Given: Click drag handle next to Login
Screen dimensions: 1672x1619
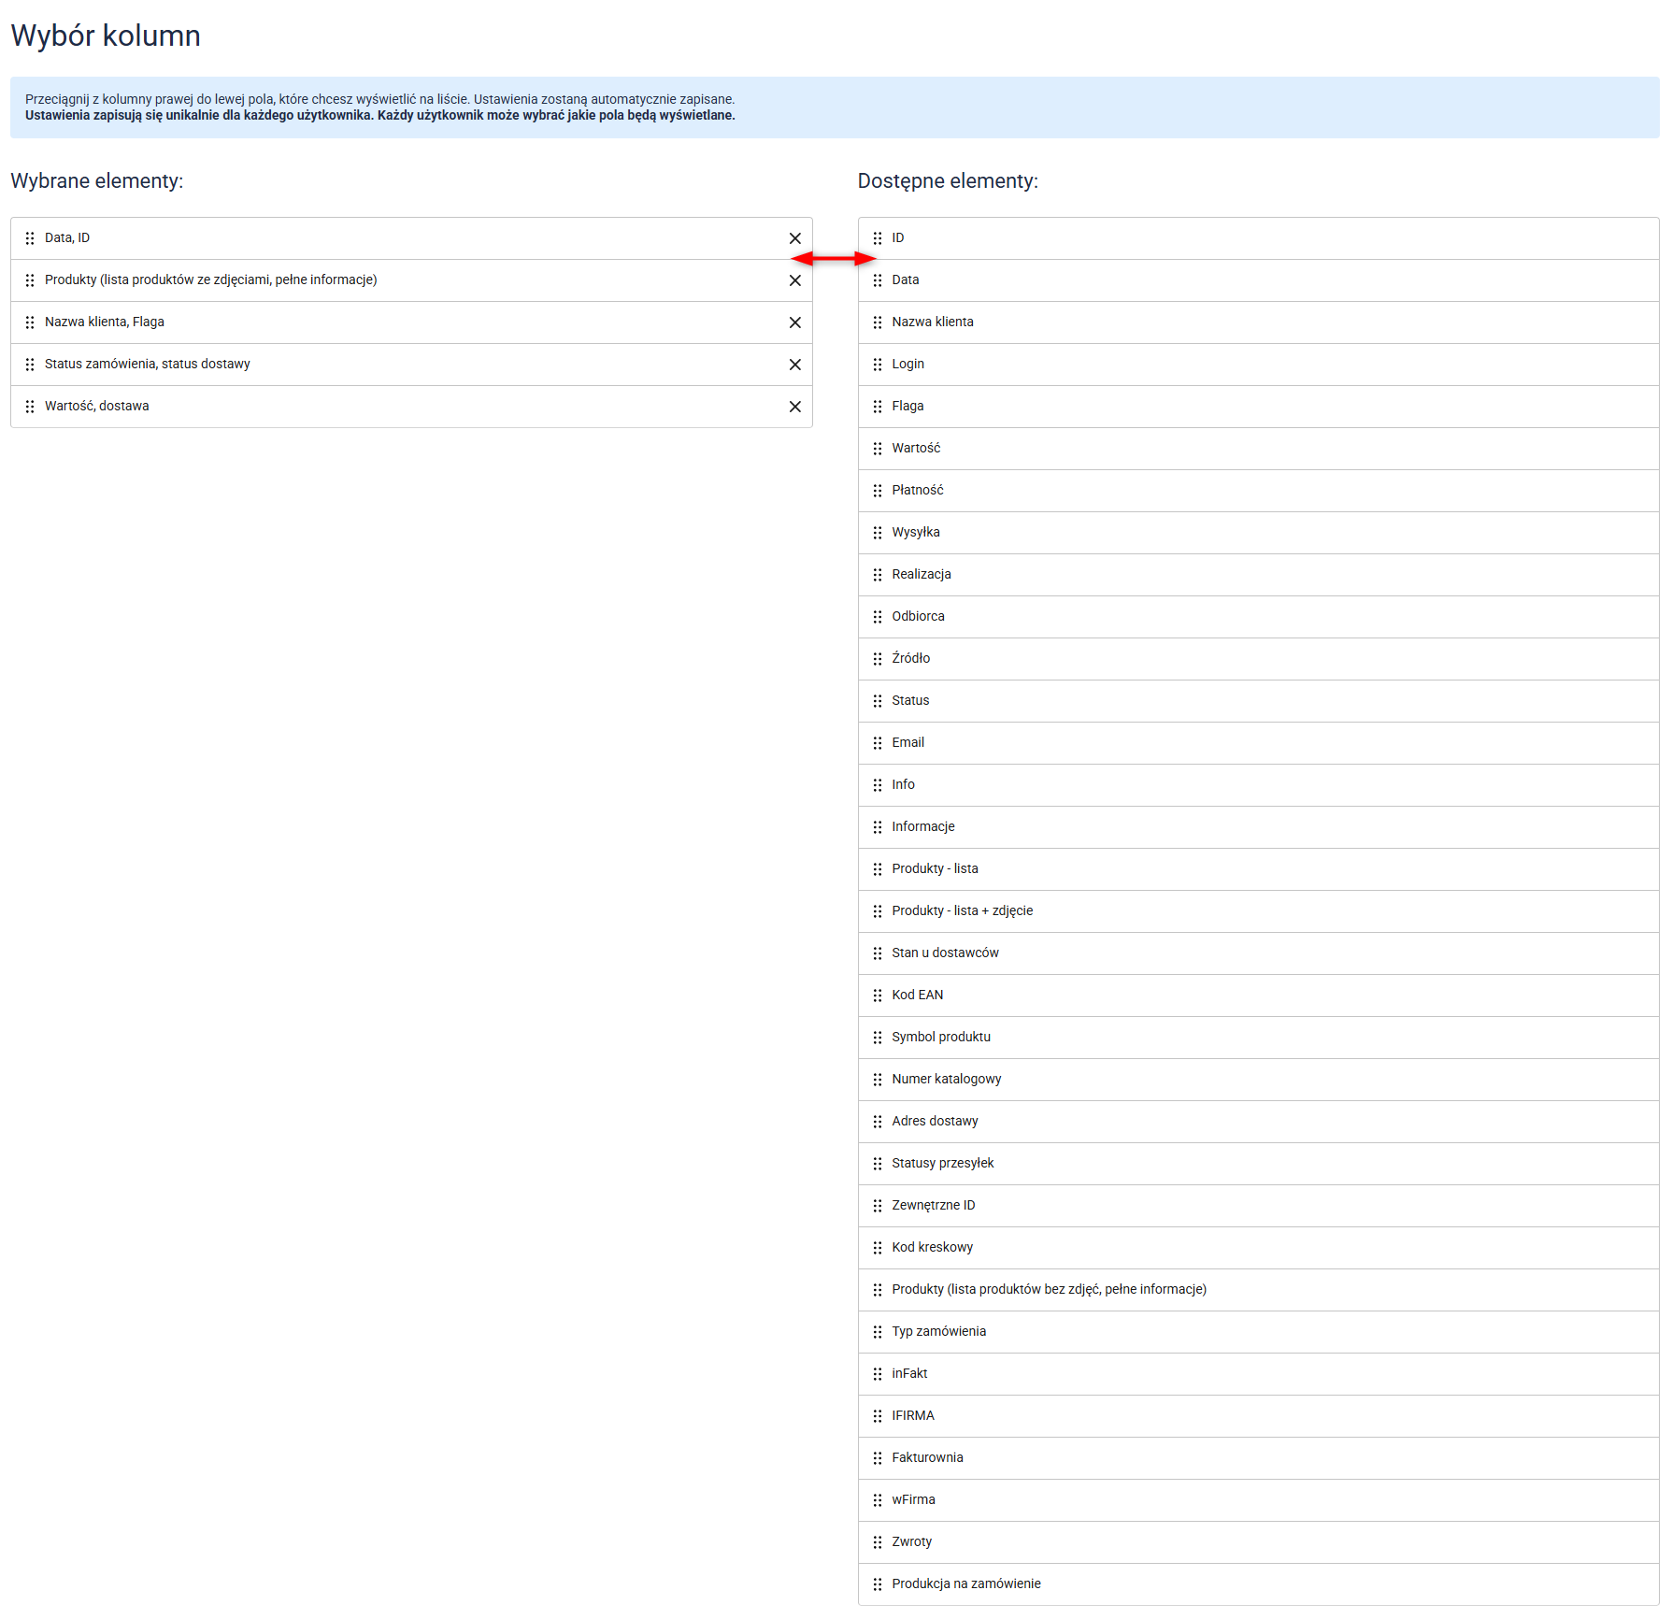Looking at the screenshot, I should pyautogui.click(x=877, y=365).
